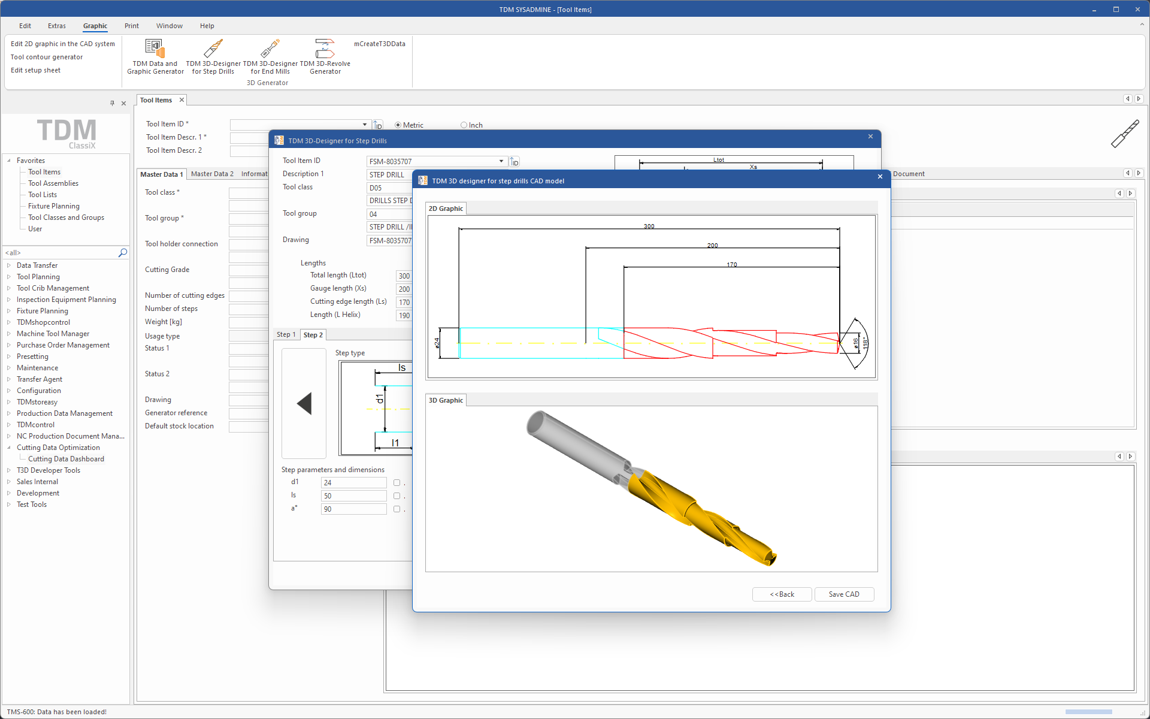Click the ID icon beside Tool Item ID in designer

tap(515, 162)
